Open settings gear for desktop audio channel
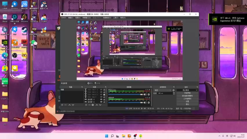Image resolution: width=247 pixels, height=139 pixels. 149,103
